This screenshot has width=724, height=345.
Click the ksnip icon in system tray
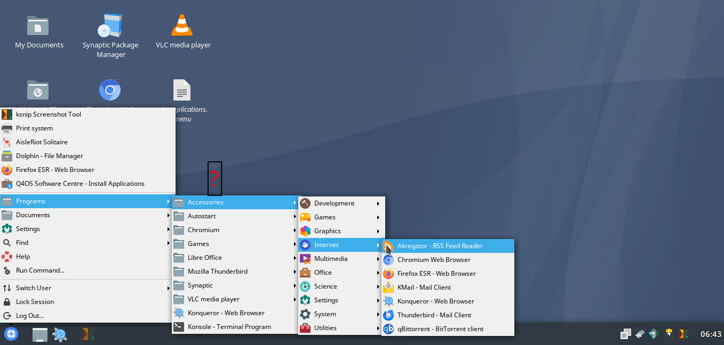point(683,334)
